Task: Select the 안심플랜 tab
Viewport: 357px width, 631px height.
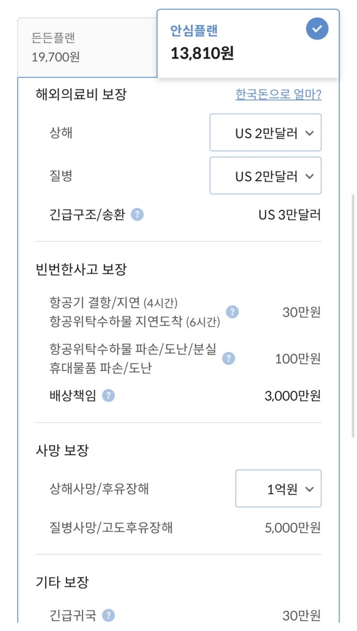Action: [248, 43]
